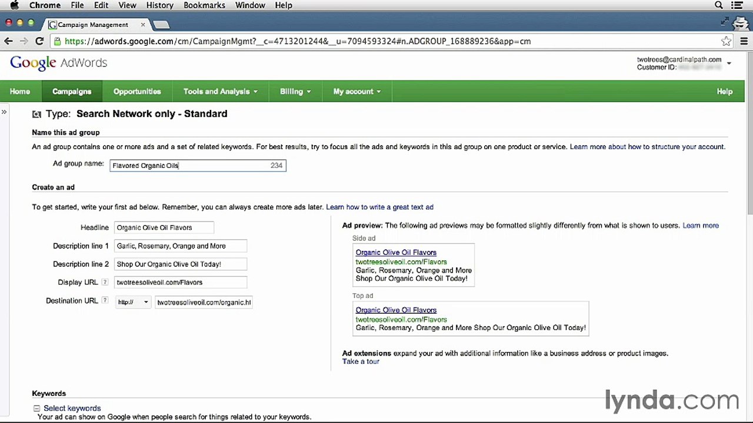The image size is (753, 423).
Task: Click the twotrees@cardinalpath.com account email
Action: [x=679, y=59]
